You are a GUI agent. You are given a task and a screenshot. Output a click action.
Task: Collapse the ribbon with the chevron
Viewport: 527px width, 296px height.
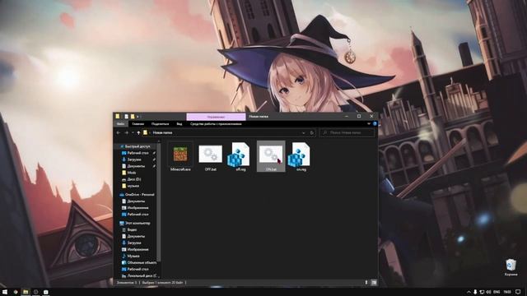click(x=369, y=124)
